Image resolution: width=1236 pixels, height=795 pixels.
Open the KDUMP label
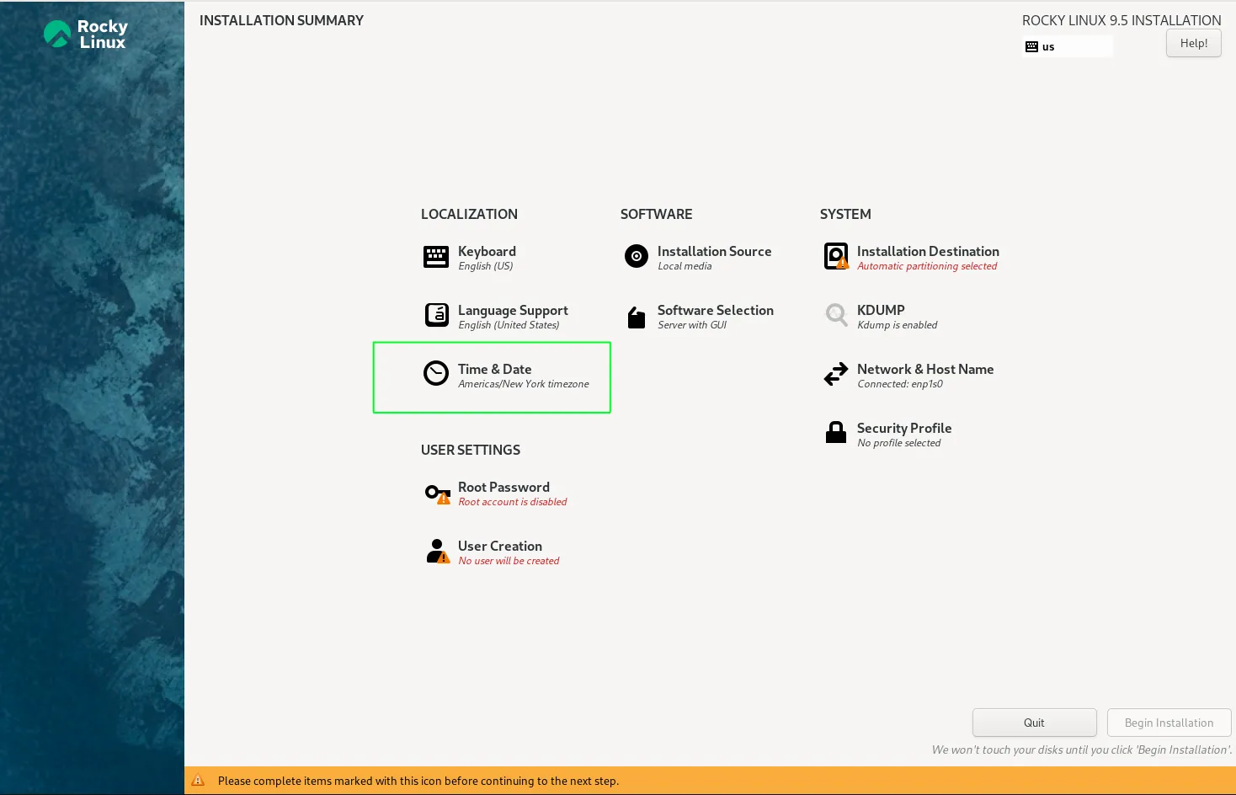[x=881, y=310]
